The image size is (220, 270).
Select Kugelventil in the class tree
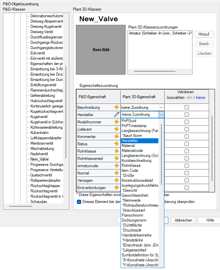point(39,117)
